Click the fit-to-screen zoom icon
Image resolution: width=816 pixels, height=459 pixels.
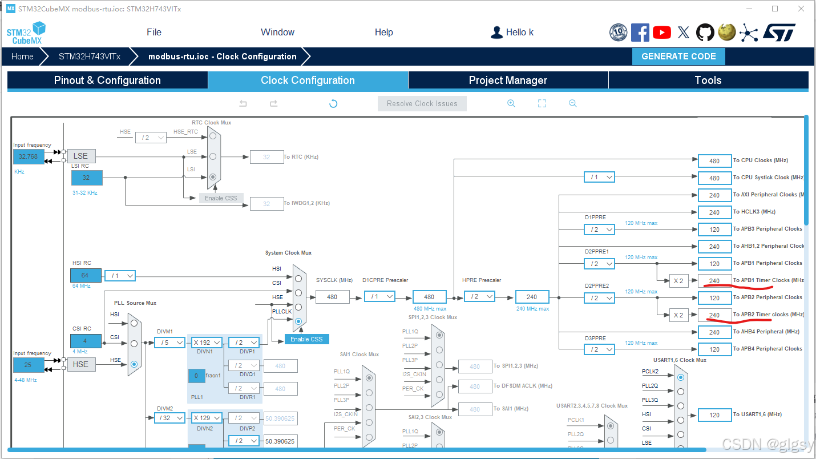[542, 103]
